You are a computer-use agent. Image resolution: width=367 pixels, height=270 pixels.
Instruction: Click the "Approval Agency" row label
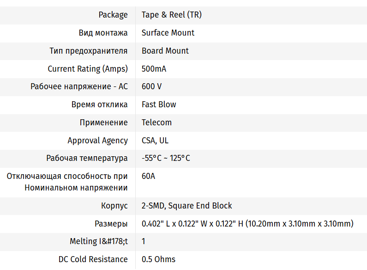tap(97, 141)
